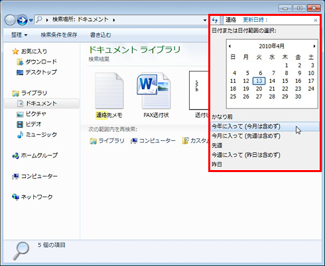Screen dimensions: 325x266
Task: Choose 今年に入って (今月は含めず) range
Action: [265, 126]
